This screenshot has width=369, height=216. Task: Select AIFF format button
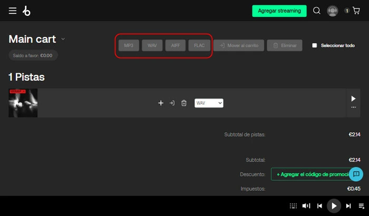(176, 45)
